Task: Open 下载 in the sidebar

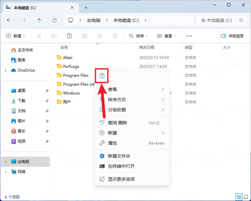Action: tap(22, 101)
